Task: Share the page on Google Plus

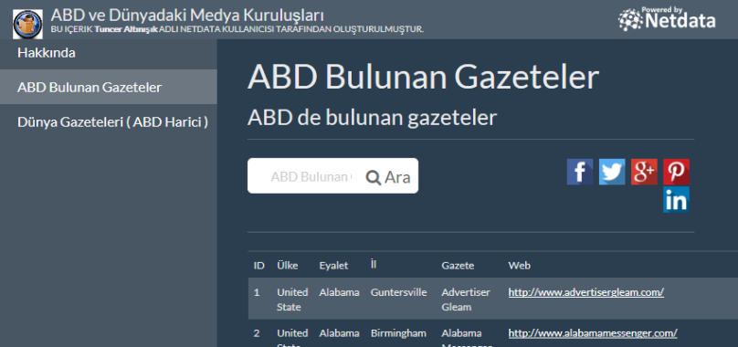Action: point(644,172)
